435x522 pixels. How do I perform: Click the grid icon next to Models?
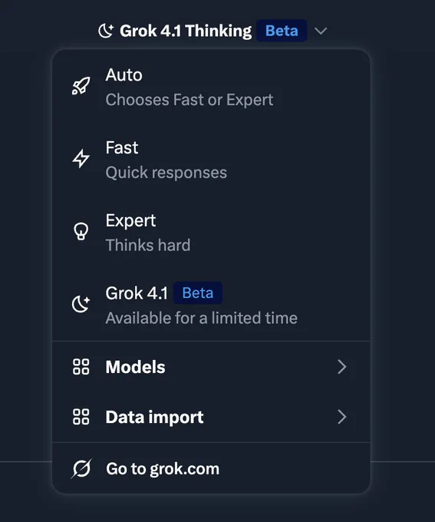click(81, 366)
